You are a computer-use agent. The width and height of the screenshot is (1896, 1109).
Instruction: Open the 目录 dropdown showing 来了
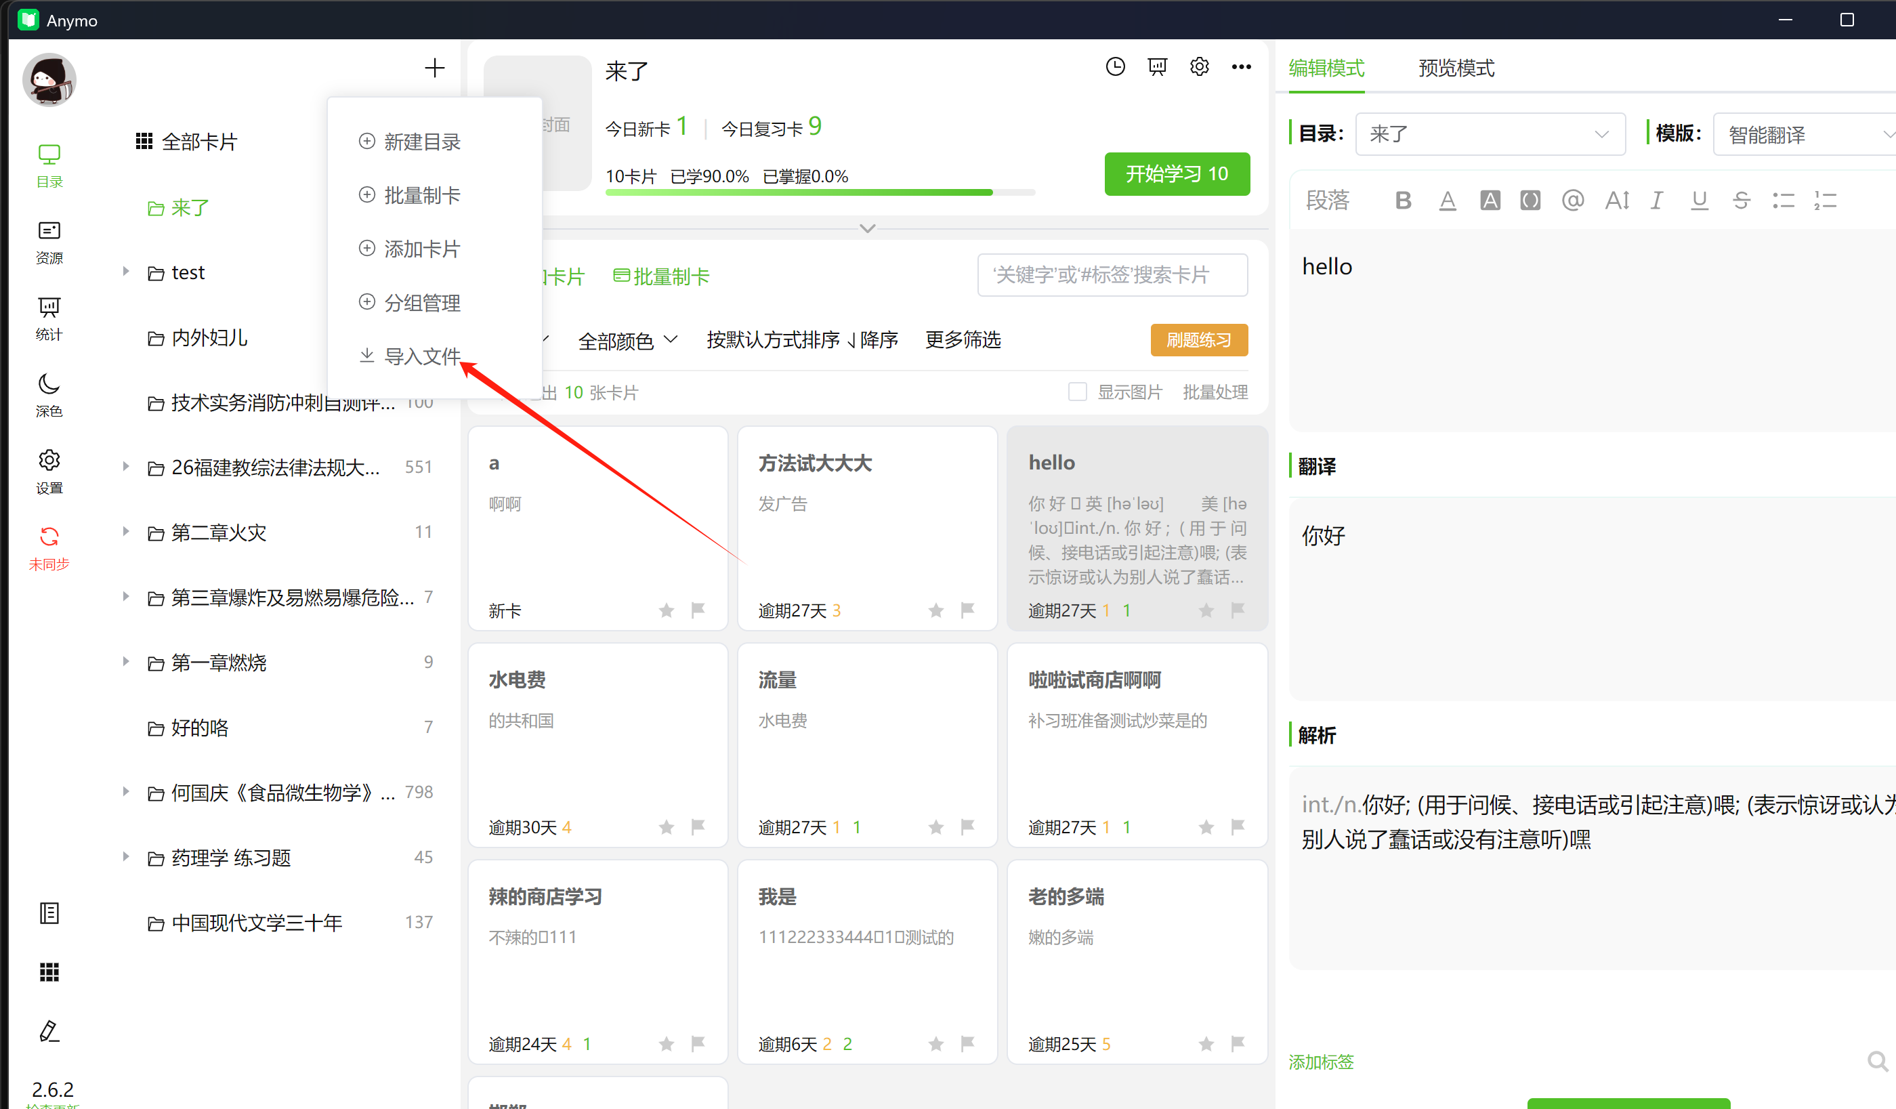pyautogui.click(x=1490, y=135)
